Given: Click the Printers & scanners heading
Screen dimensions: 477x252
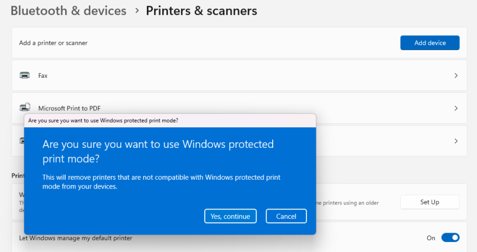Looking at the screenshot, I should tap(202, 10).
